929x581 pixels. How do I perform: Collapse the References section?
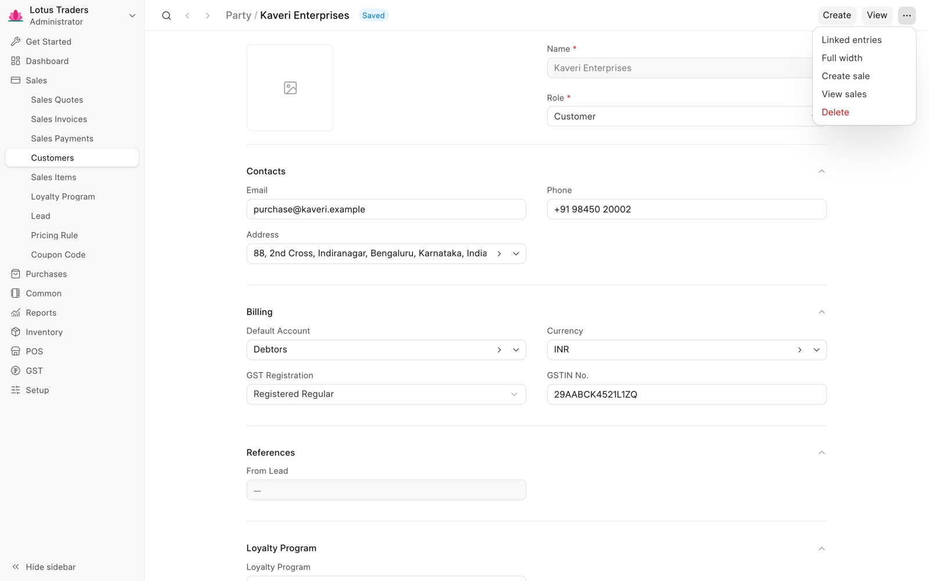coord(822,453)
